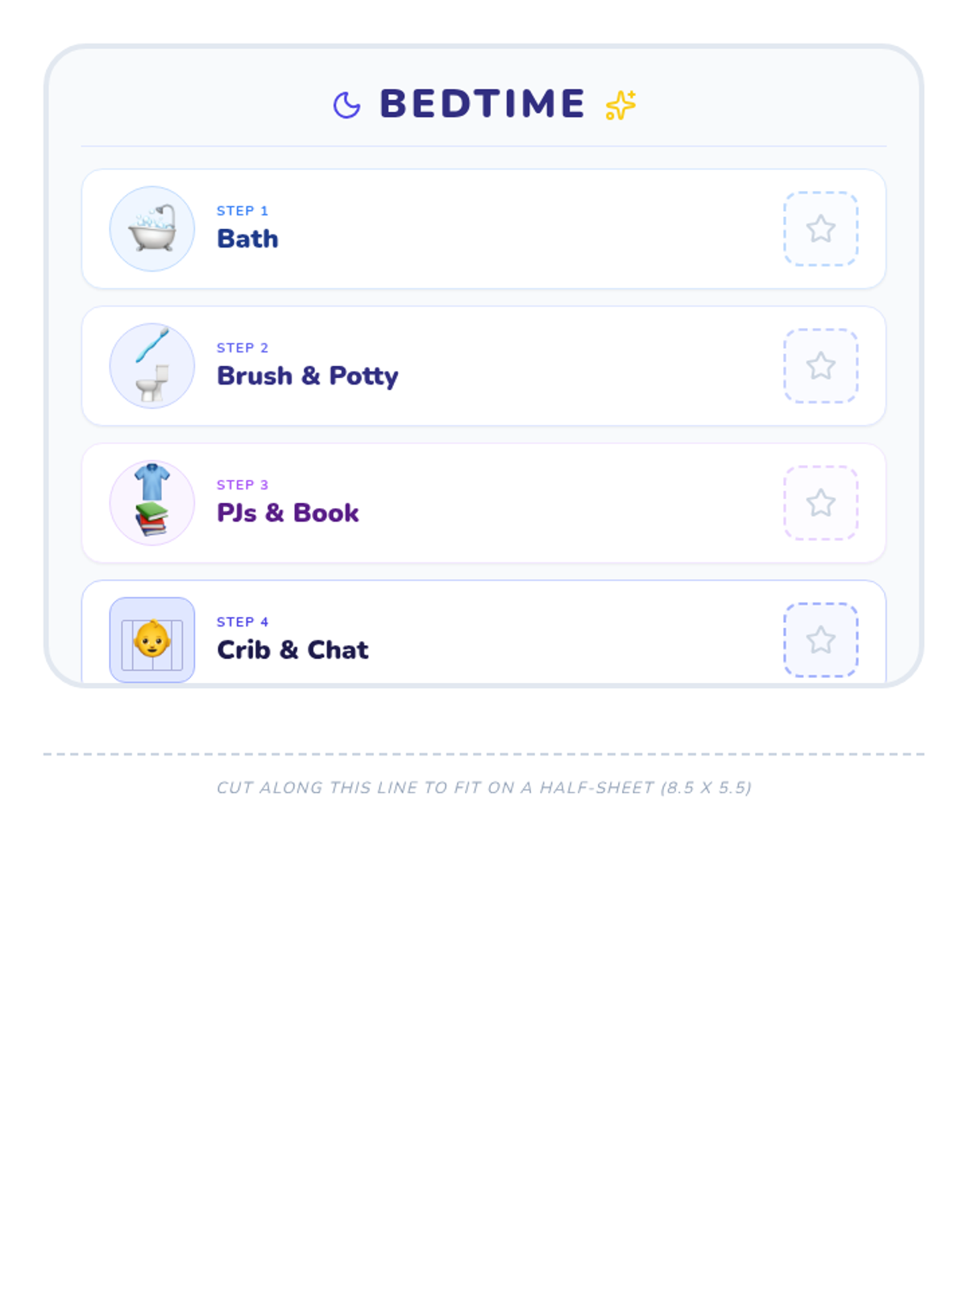Check off the PJs & Book star box
This screenshot has width=967, height=1290.
(x=821, y=503)
